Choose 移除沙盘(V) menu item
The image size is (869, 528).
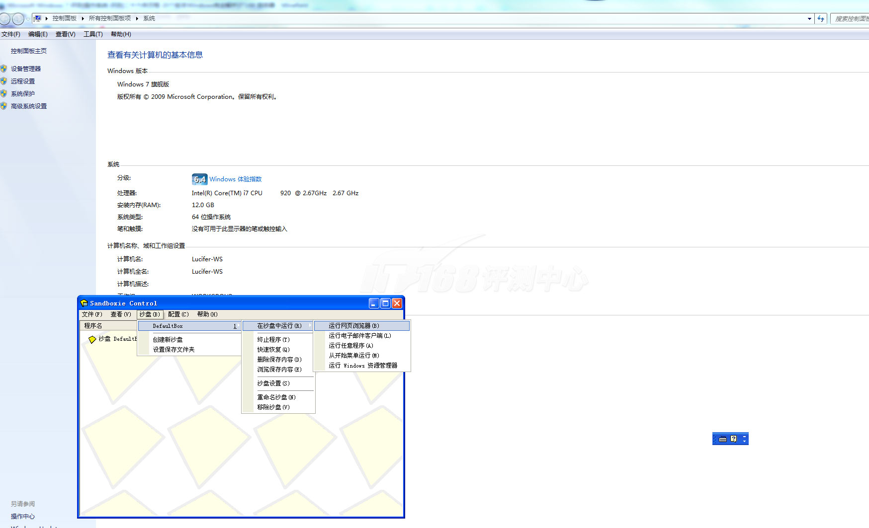[x=278, y=407]
